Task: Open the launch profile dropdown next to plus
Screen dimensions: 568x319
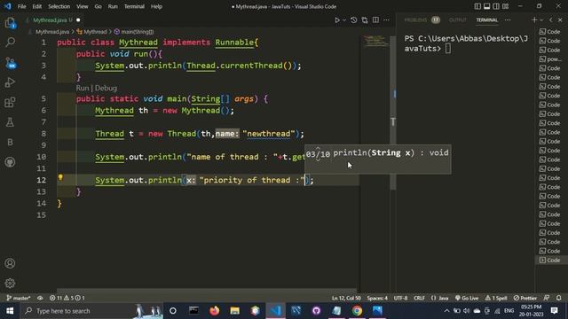Action: point(541,20)
